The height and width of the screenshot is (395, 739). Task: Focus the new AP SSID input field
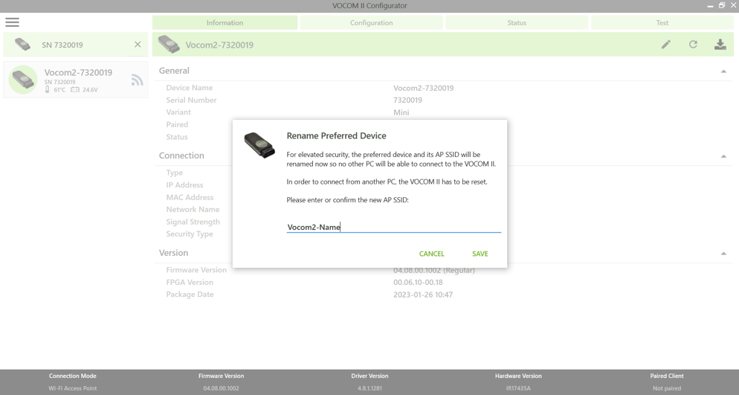coord(393,227)
